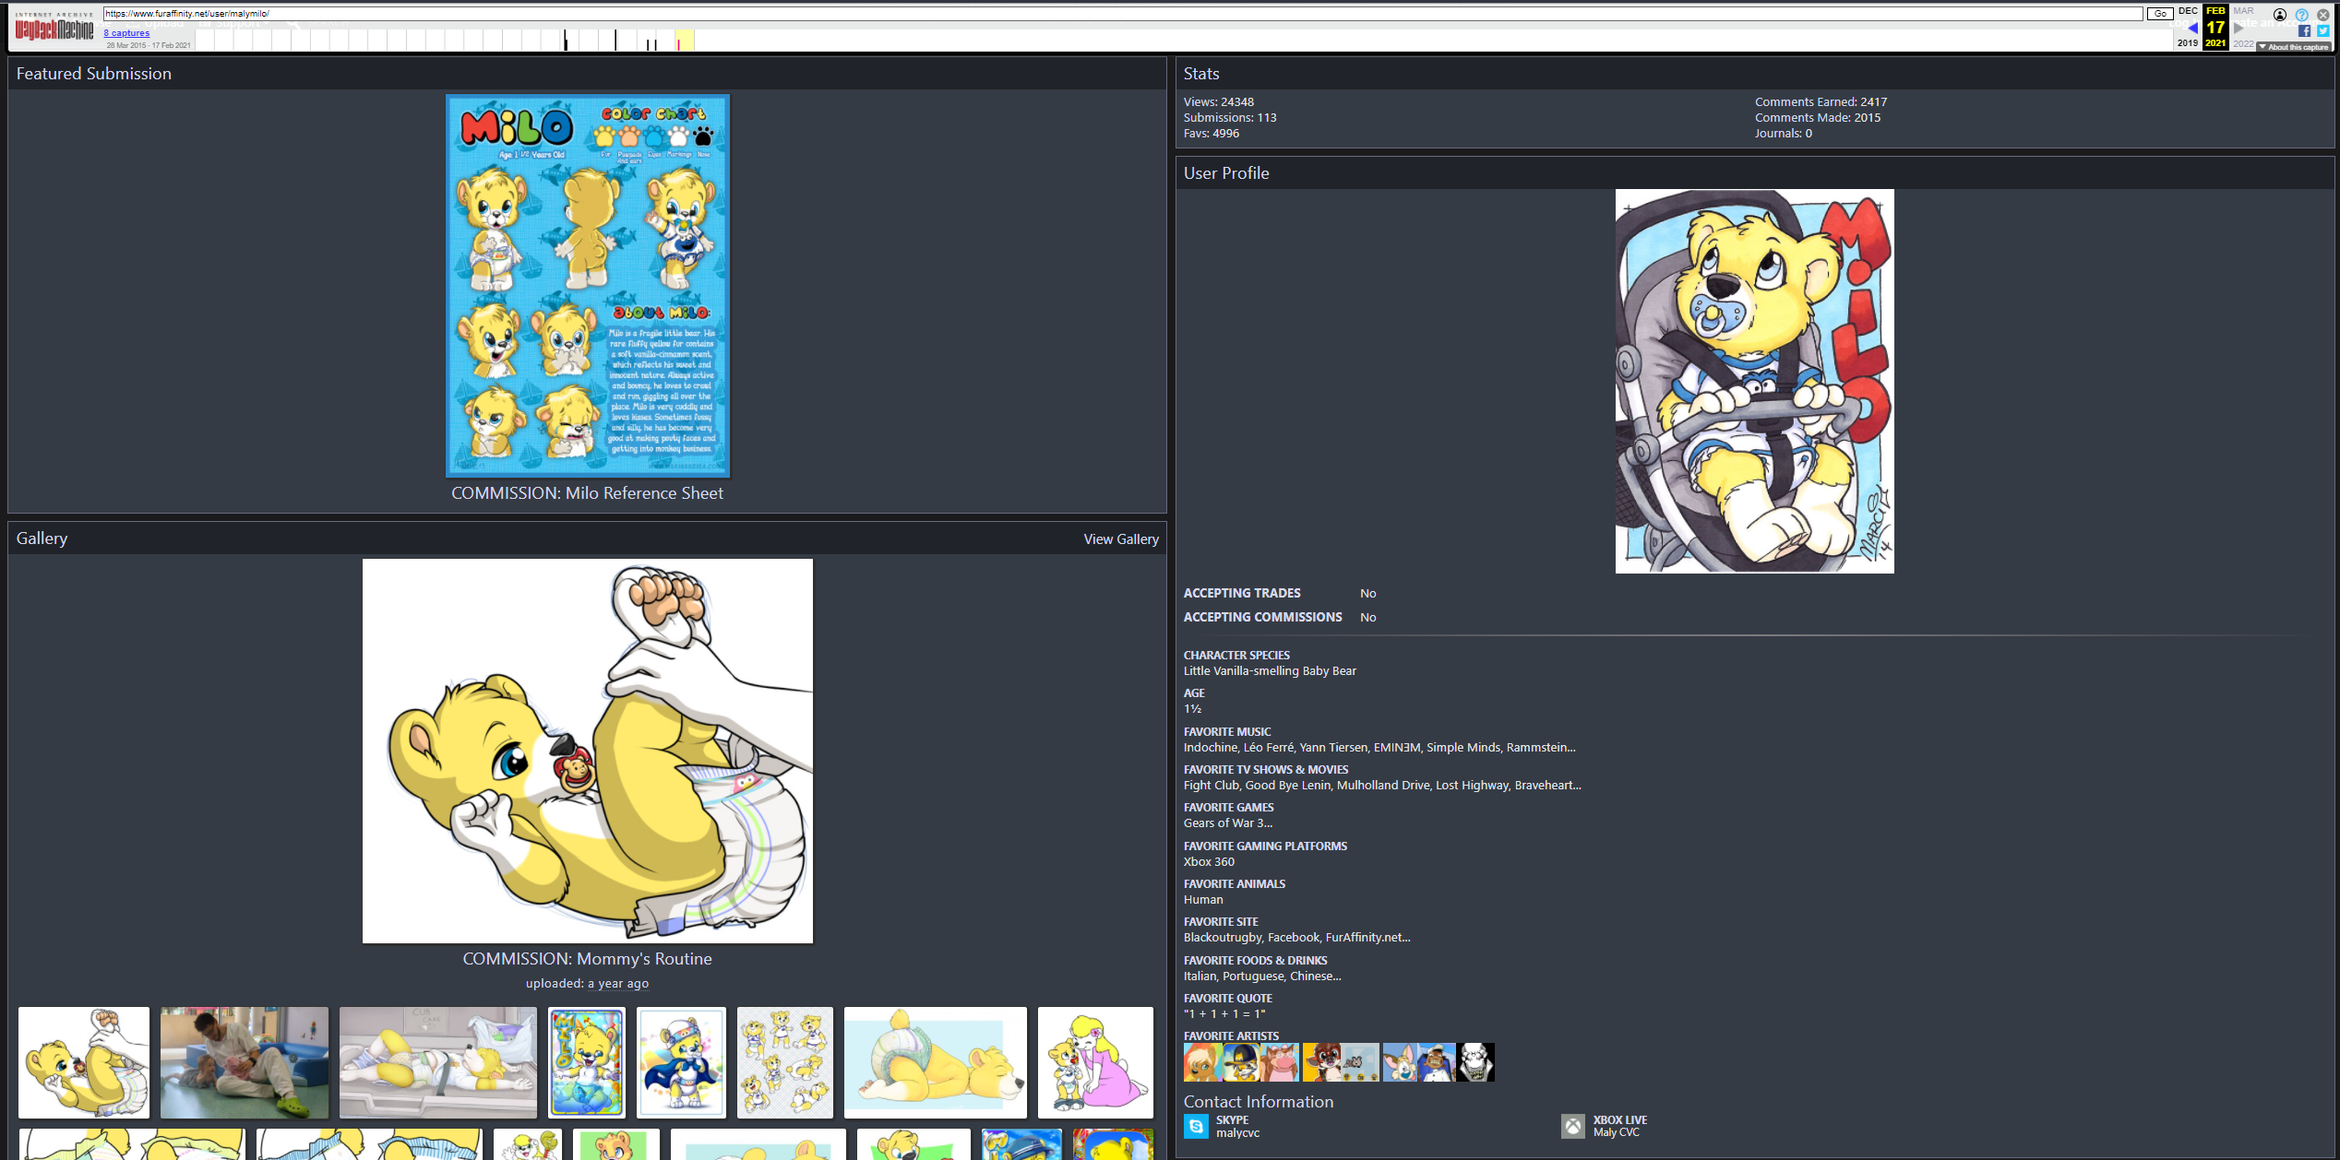The image size is (2340, 1160).
Task: Click the Wayback URL input field
Action: tap(1123, 14)
